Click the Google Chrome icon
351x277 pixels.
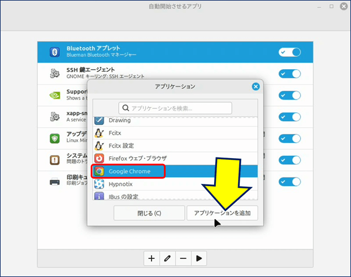click(x=99, y=171)
